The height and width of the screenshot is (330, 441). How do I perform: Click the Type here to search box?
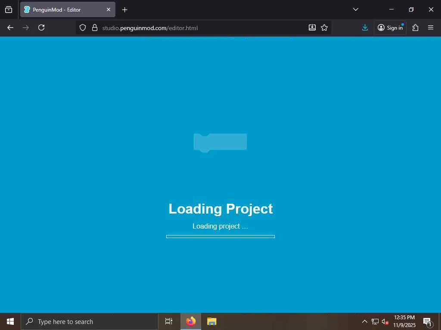[x=90, y=321]
